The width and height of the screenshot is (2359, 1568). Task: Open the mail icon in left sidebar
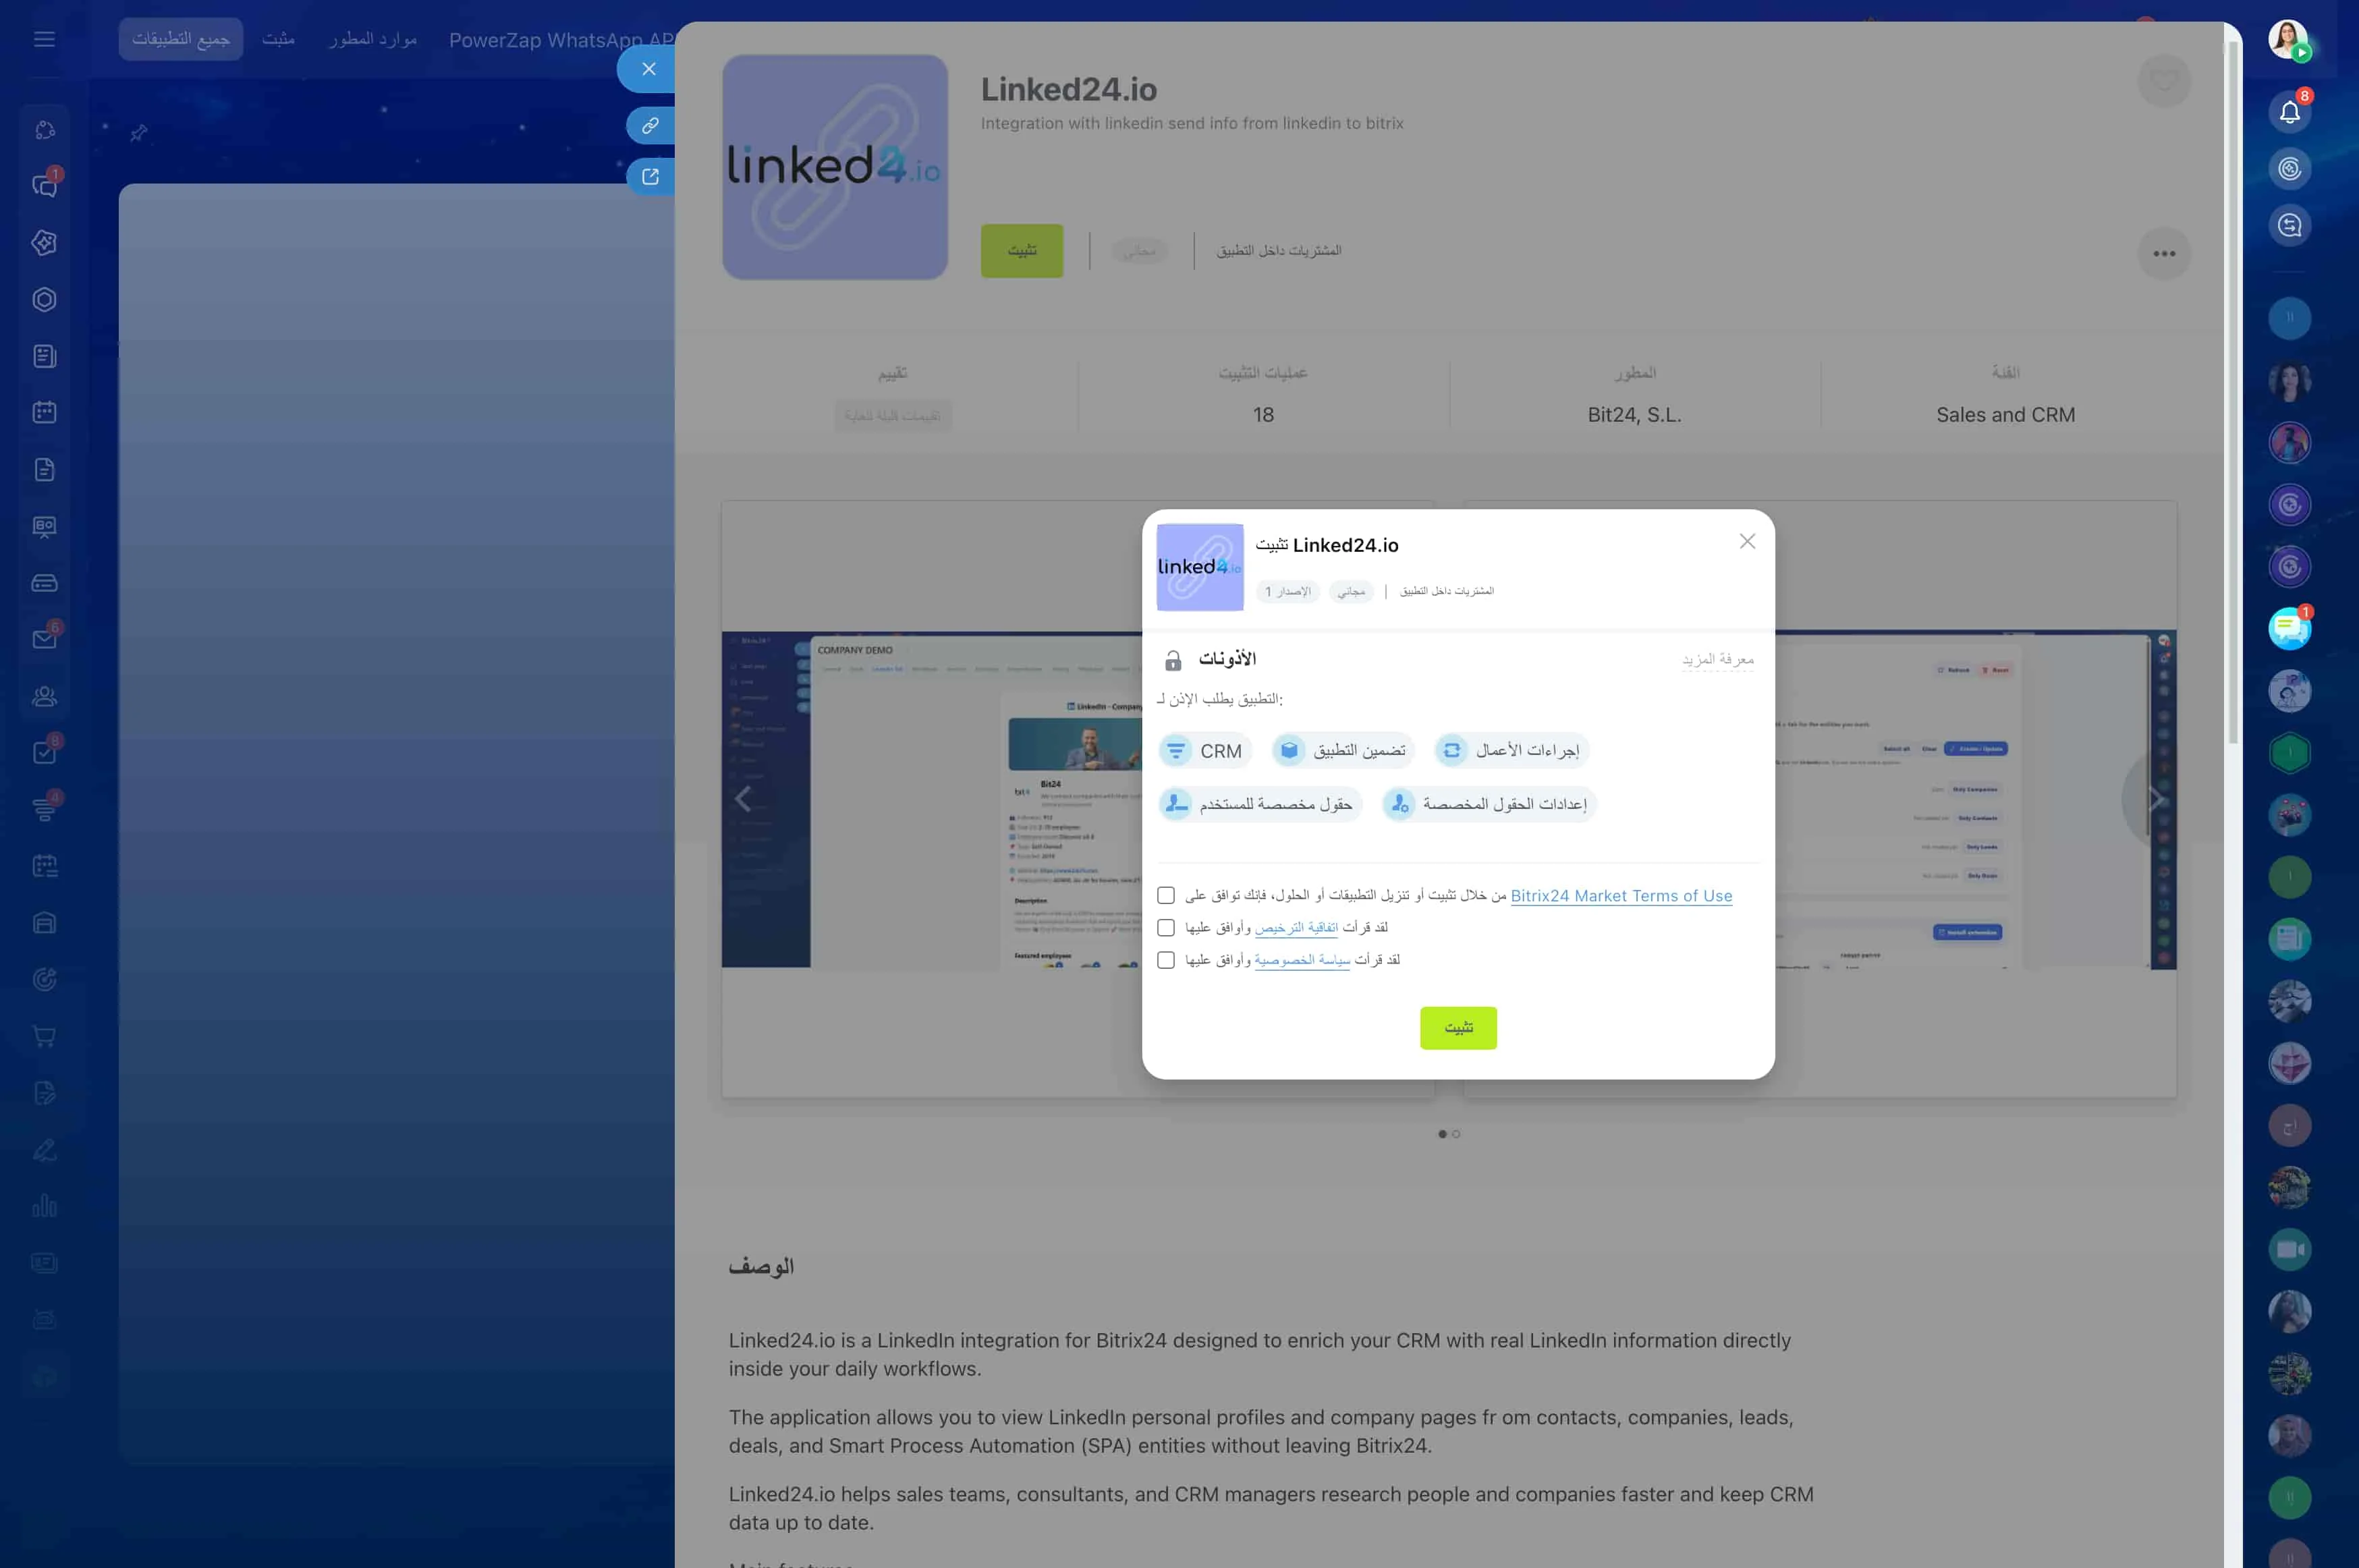pos(44,639)
